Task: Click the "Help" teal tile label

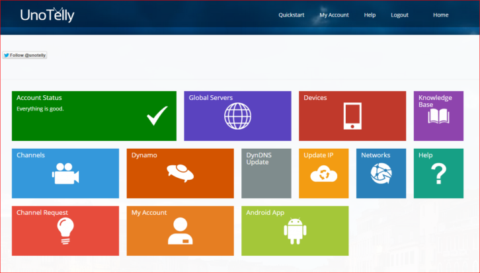Action: (x=426, y=155)
